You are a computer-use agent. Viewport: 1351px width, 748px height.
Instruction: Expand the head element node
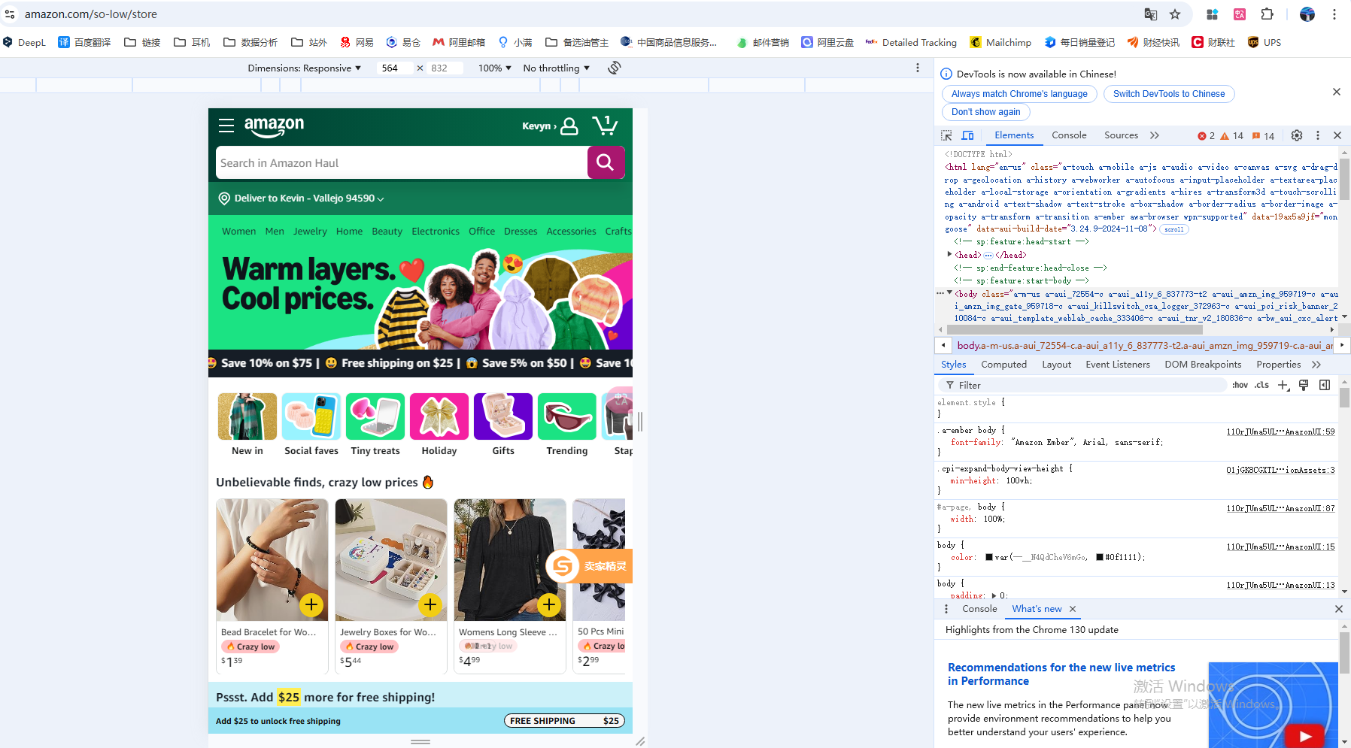pos(949,255)
